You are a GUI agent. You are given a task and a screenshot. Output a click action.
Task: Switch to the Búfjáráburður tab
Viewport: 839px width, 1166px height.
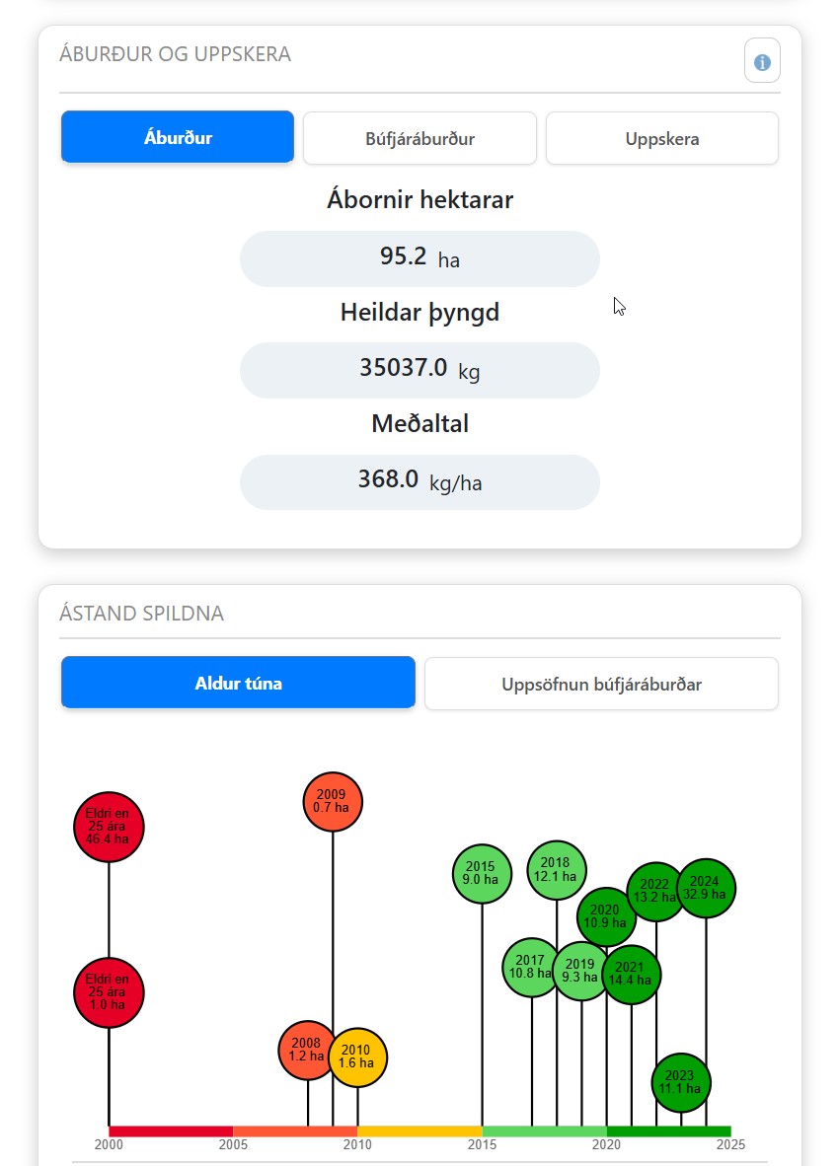419,138
